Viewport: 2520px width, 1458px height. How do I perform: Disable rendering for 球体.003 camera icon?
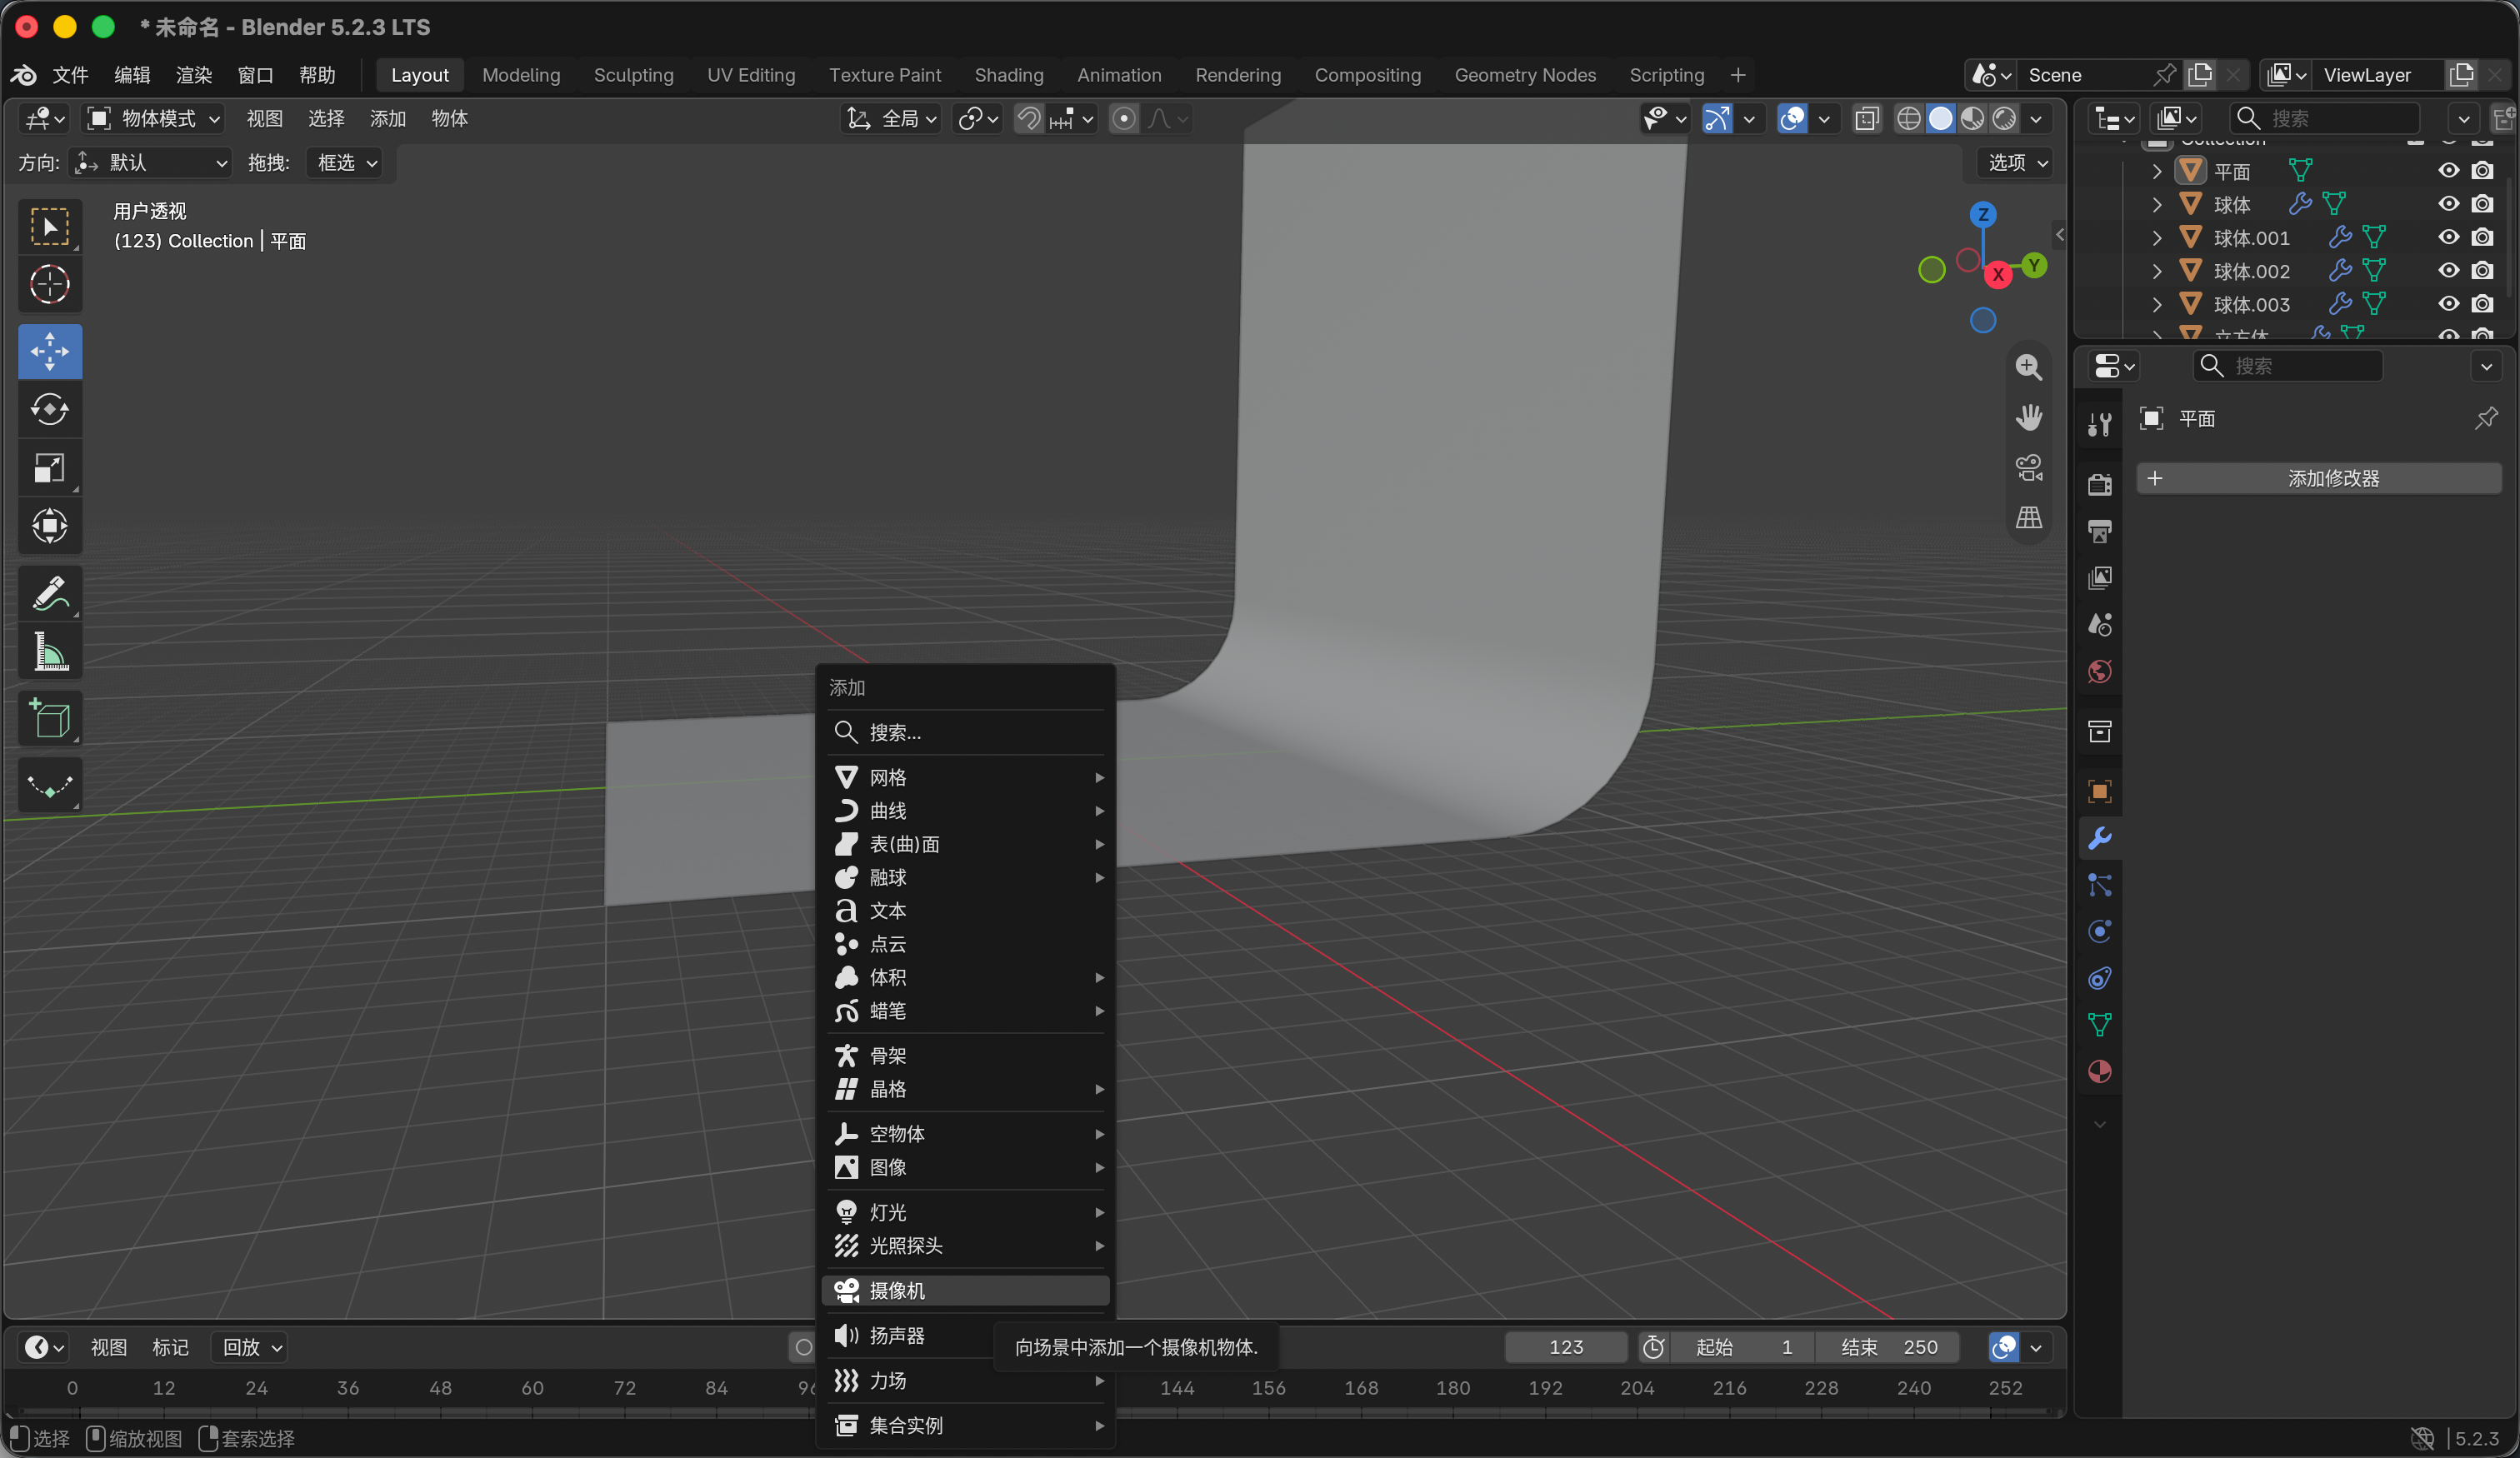[x=2482, y=303]
